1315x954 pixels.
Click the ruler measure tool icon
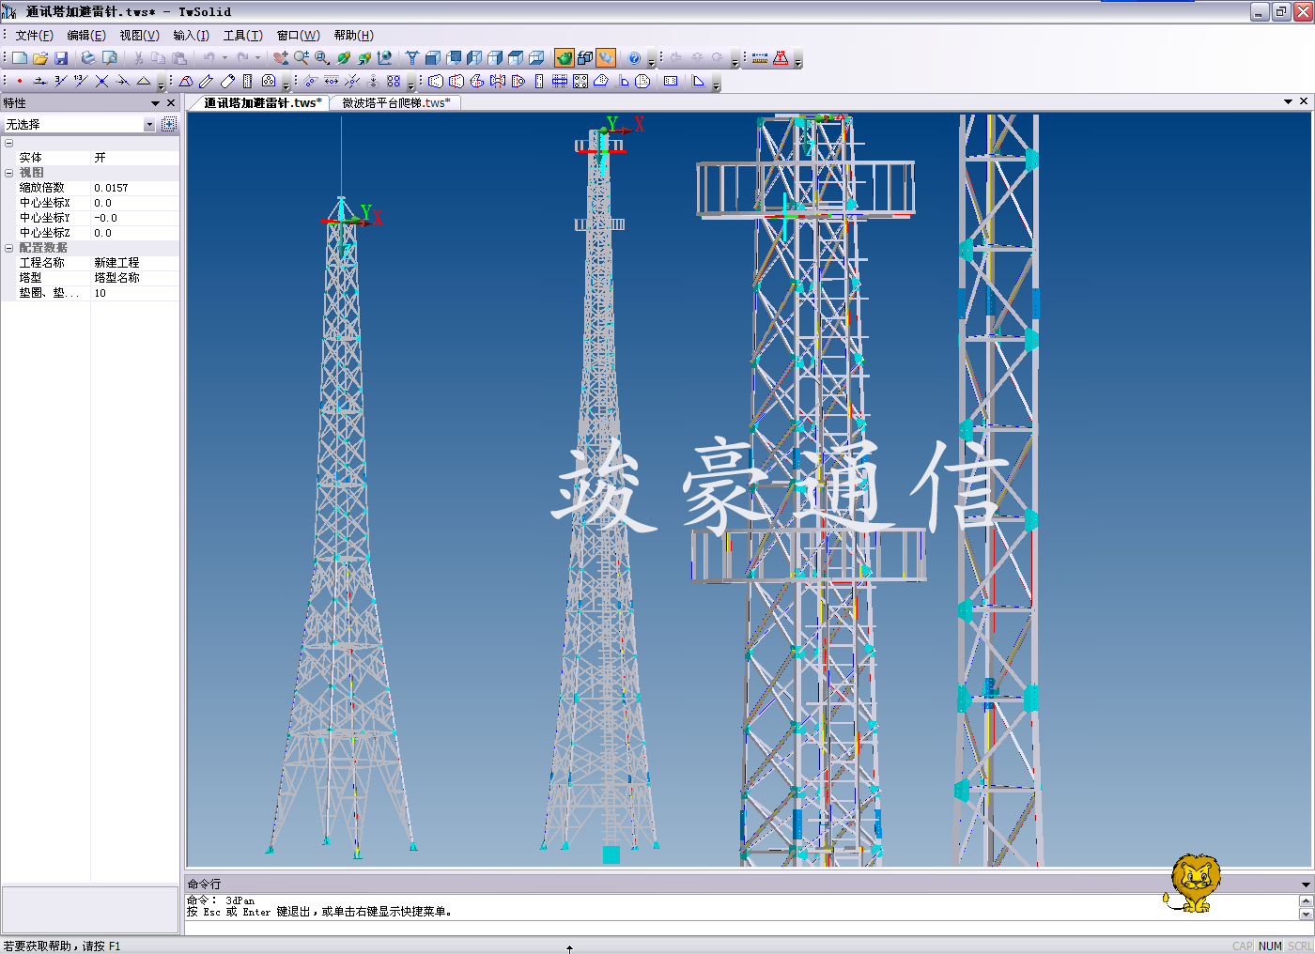[x=760, y=58]
